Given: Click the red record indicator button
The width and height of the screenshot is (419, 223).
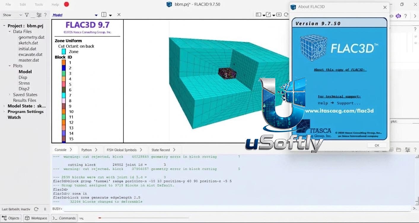Looking at the screenshot, I should [66, 4].
